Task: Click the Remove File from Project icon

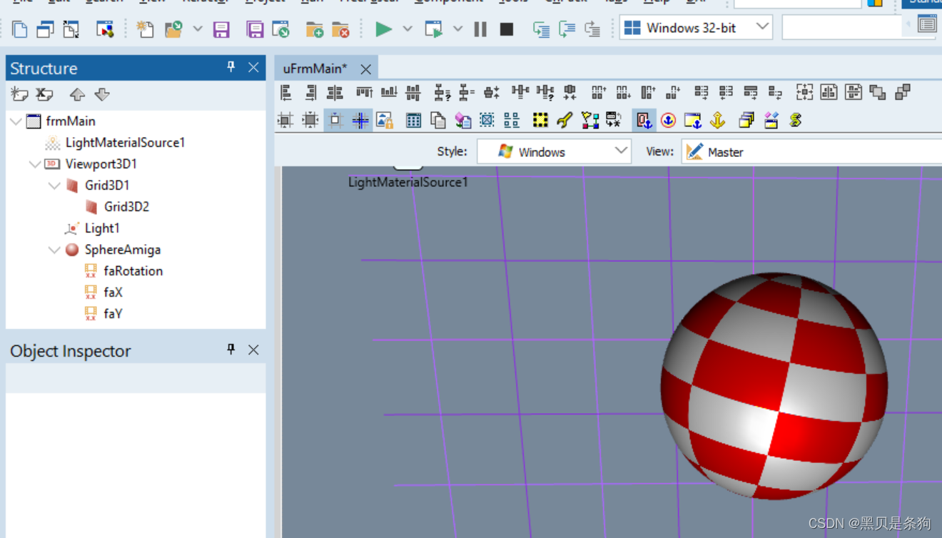Action: [x=340, y=29]
